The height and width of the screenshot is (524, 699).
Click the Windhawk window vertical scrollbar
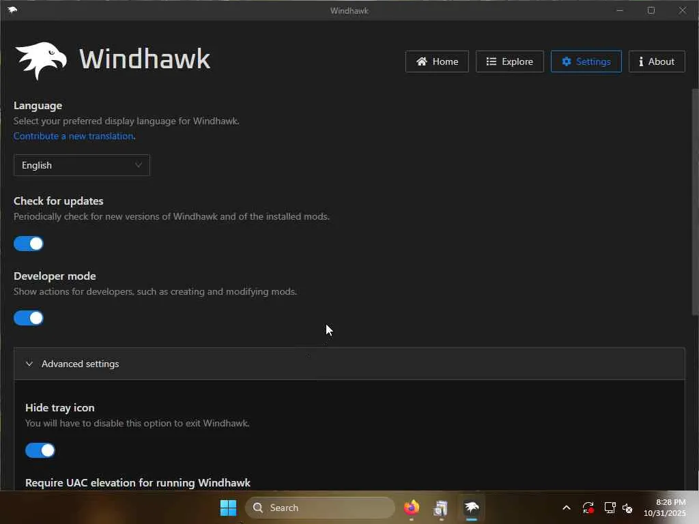[x=695, y=202]
